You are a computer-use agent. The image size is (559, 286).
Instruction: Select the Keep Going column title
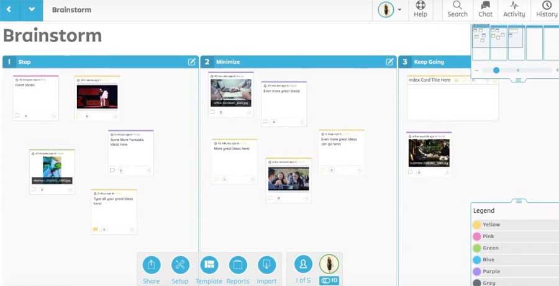click(429, 62)
